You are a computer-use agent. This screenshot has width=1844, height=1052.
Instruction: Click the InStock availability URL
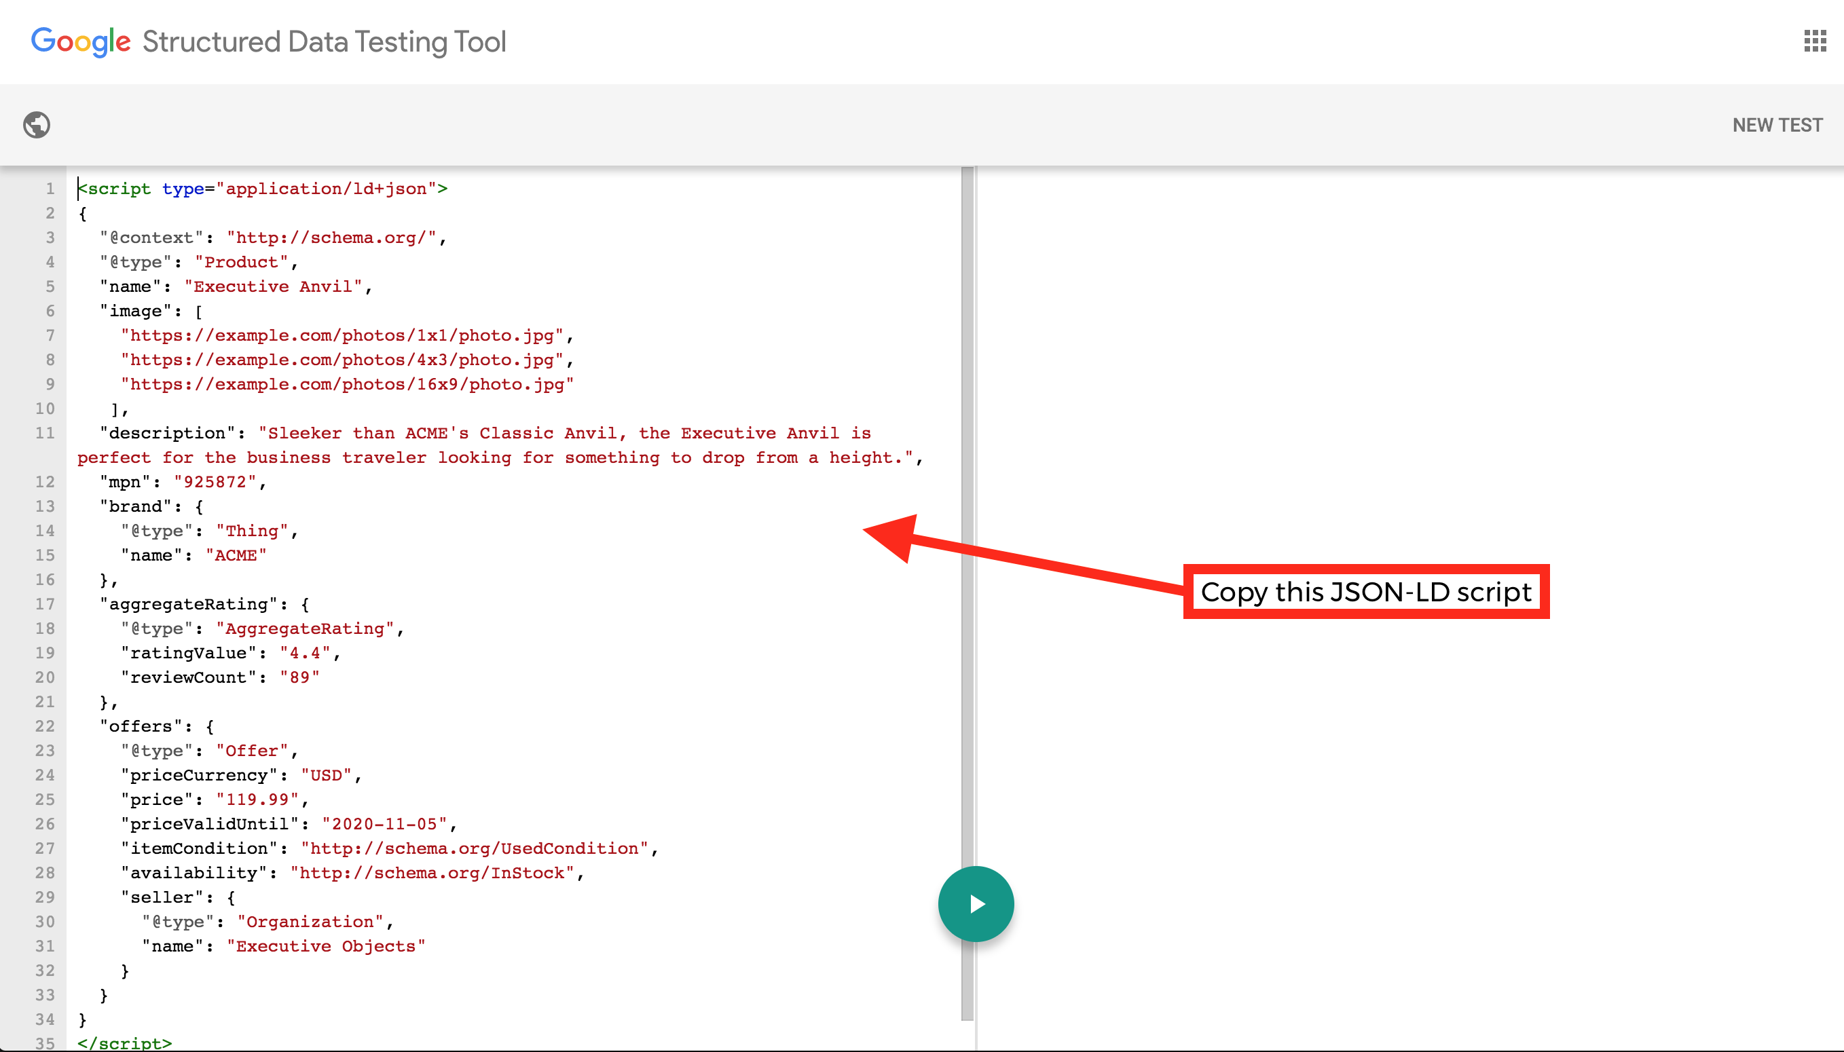[x=434, y=873]
